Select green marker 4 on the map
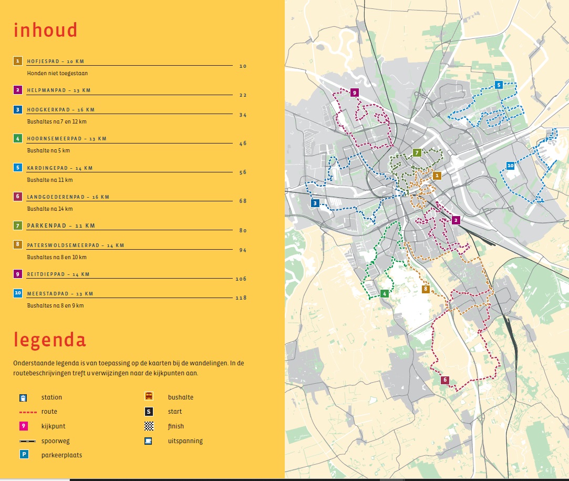569x481 pixels. (x=385, y=293)
